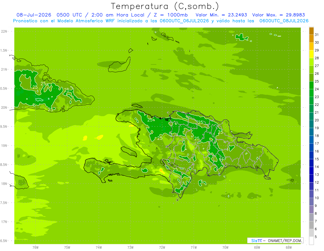Select the dark blue swatch between 13 and 14

[x=311, y=171]
